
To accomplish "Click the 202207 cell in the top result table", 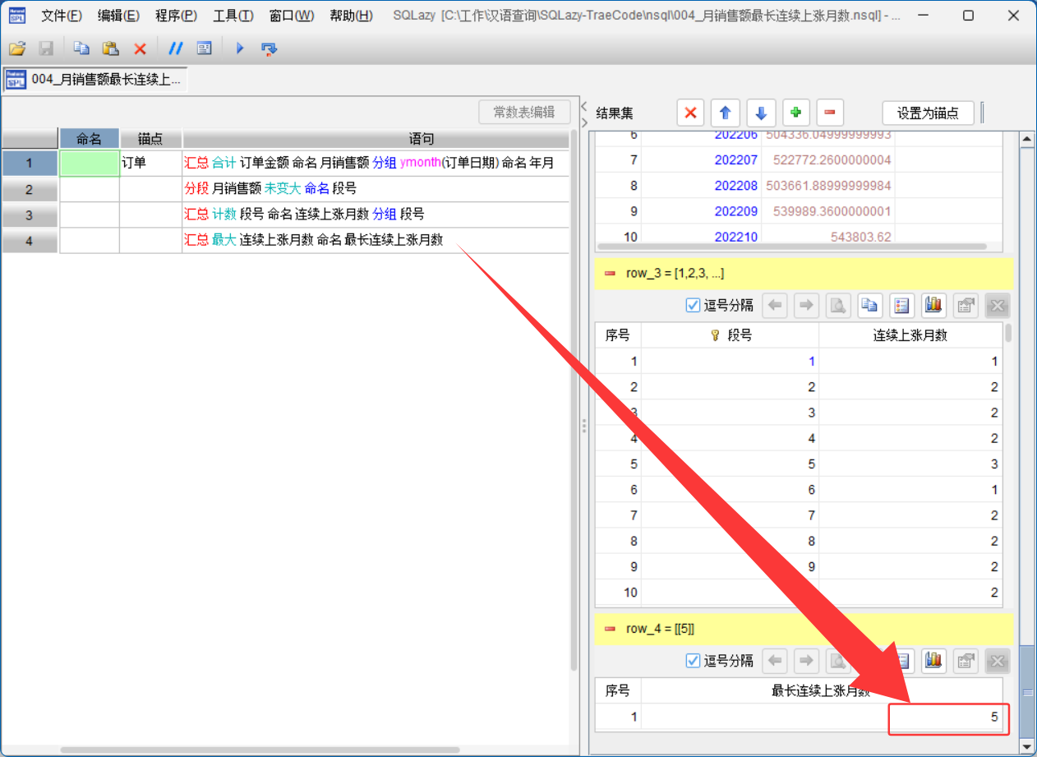I will [701, 159].
